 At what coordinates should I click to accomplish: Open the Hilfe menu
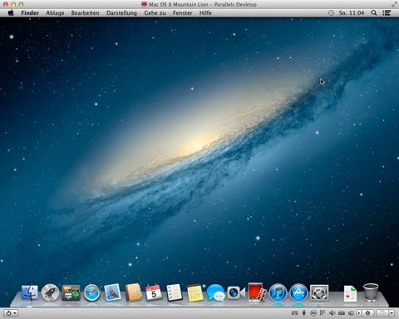coord(205,13)
